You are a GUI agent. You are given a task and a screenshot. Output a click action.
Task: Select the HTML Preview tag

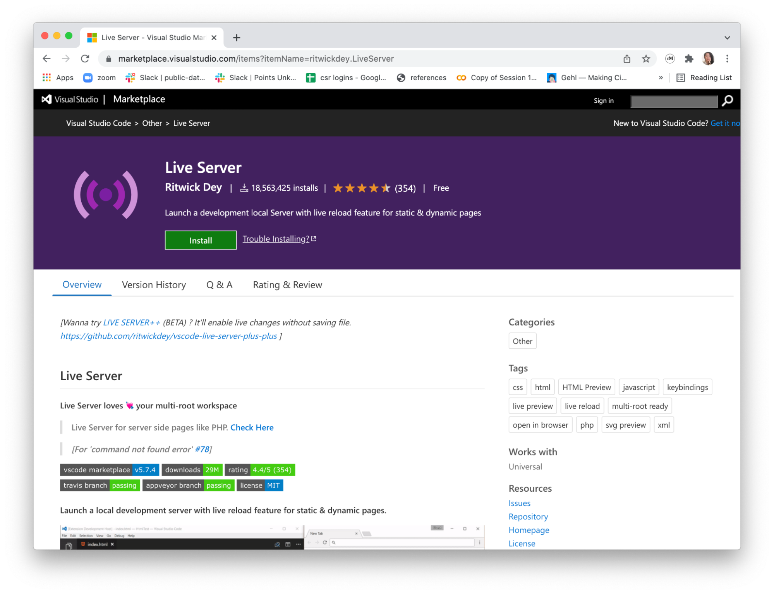point(586,387)
